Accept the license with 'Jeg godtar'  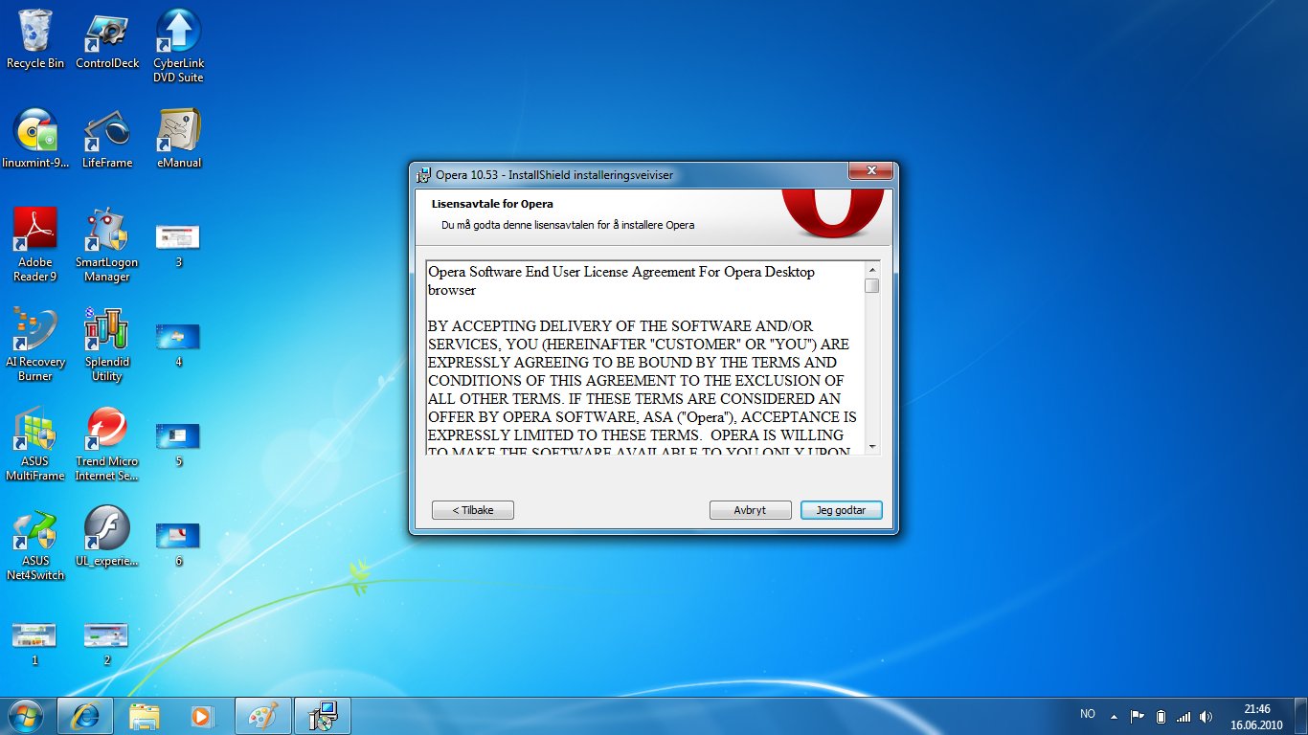pos(841,510)
